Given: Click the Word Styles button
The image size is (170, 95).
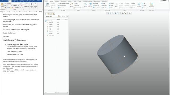Looking at the screenshot, I should [x=32, y=5].
